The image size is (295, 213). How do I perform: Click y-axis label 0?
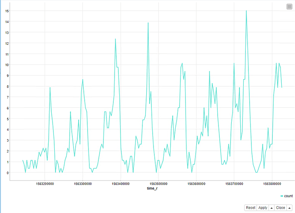tap(8, 173)
